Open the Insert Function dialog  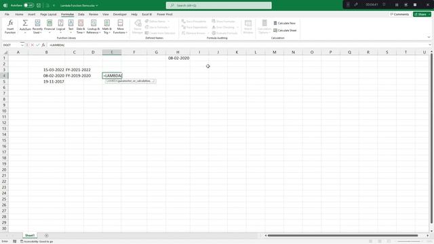10,26
